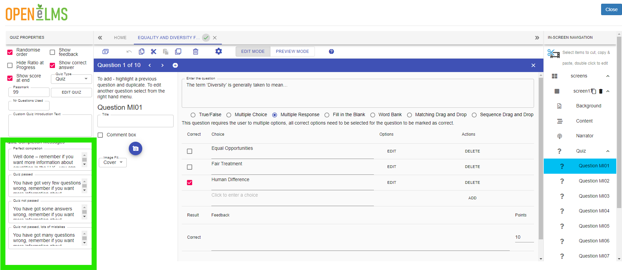Click the scissors cut icon in the toolbar
The image size is (622, 270).
154,52
